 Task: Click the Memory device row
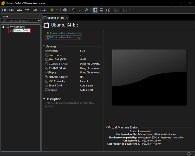coord(73,51)
